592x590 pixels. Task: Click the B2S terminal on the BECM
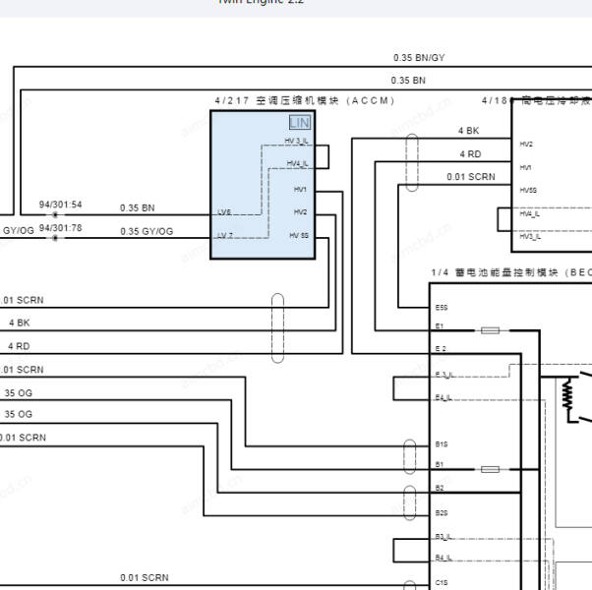point(442,513)
